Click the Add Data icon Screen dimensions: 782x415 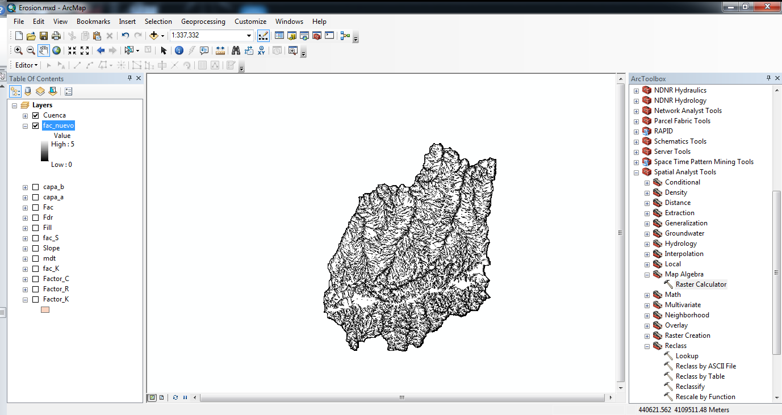(x=153, y=35)
